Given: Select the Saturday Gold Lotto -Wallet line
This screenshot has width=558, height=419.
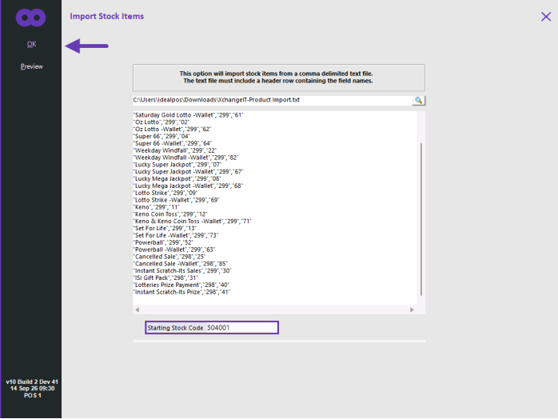Looking at the screenshot, I should pos(188,115).
